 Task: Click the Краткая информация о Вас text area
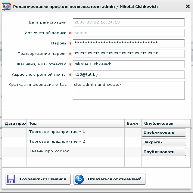coord(129,90)
